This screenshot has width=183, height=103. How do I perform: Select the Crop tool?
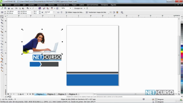(2, 23)
